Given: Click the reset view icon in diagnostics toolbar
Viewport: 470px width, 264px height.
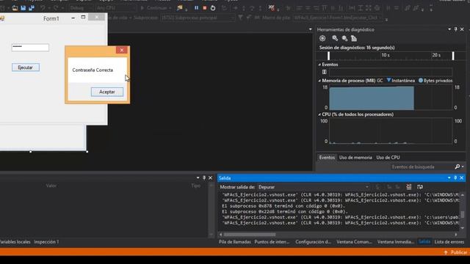Looking at the screenshot, I should pos(354,38).
